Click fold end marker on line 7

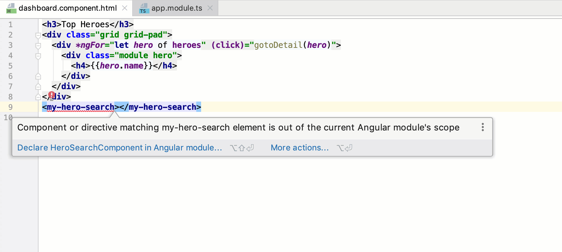point(38,86)
